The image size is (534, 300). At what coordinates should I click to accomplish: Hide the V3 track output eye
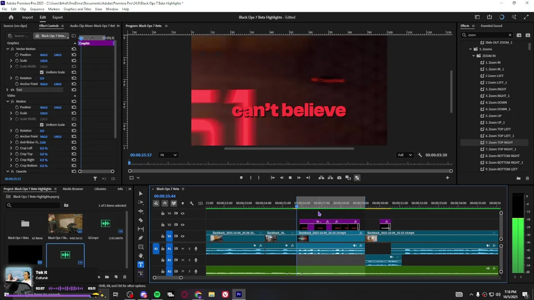pyautogui.click(x=182, y=213)
